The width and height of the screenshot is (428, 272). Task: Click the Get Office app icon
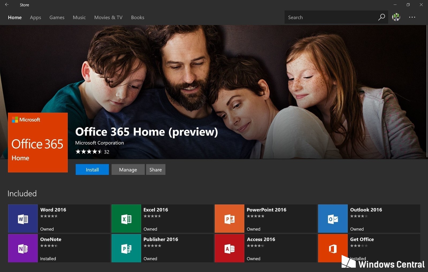pos(333,248)
